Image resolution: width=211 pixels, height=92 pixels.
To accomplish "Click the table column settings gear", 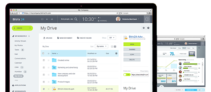I will pyautogui.click(x=116, y=53).
